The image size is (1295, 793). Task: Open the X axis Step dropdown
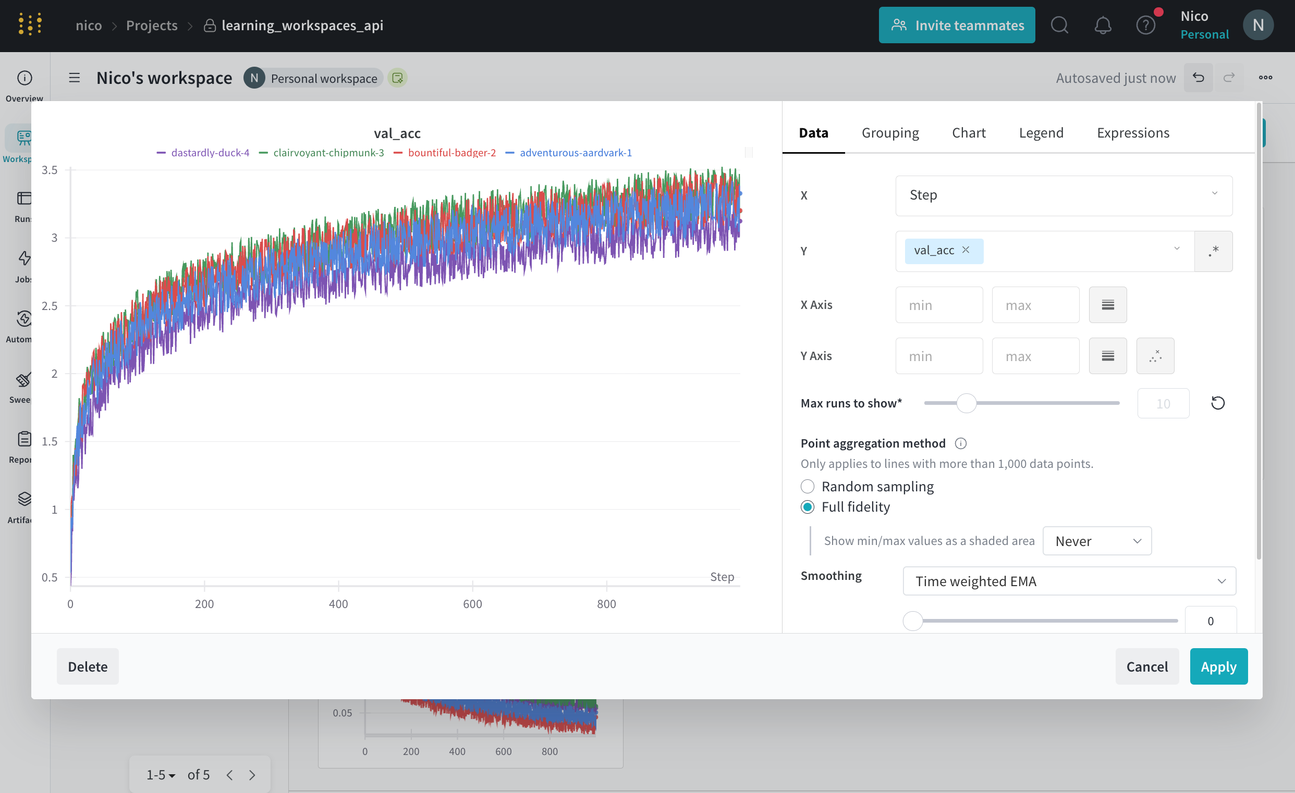1063,195
